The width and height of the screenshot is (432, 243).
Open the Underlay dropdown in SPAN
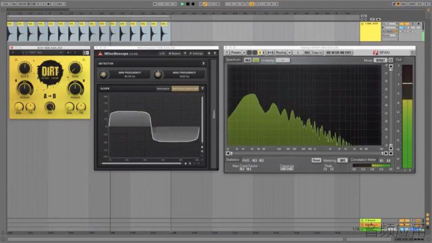pyautogui.click(x=283, y=60)
